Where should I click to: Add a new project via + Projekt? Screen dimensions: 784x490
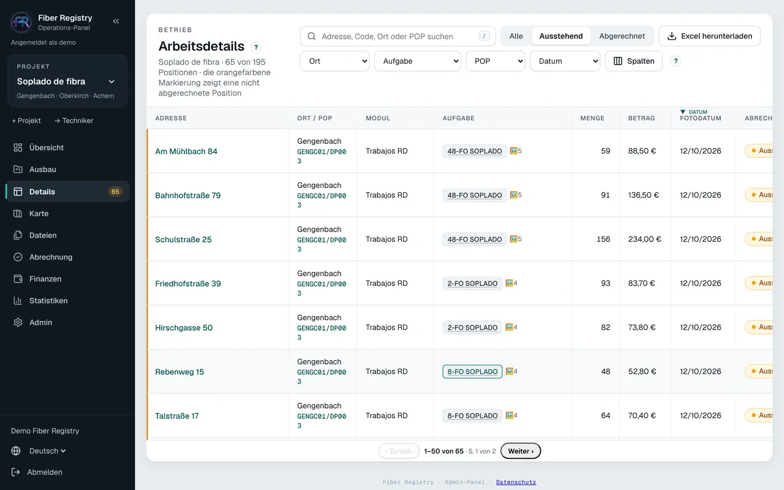[x=26, y=121]
